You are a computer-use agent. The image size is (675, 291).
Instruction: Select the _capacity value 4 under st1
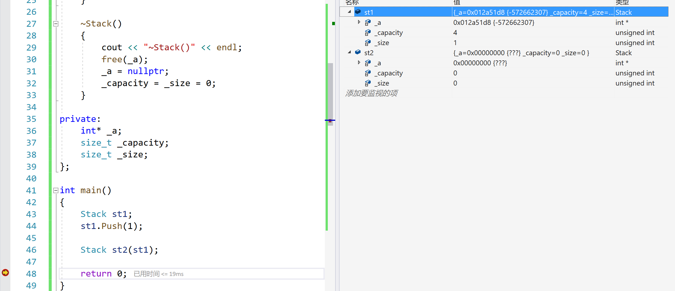click(455, 33)
